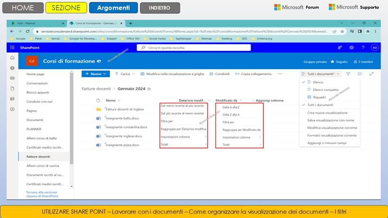Open the RD account avatar
Viewport: 388px width, 218px height.
click(375, 47)
